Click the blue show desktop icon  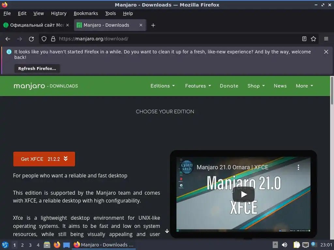tap(67, 245)
